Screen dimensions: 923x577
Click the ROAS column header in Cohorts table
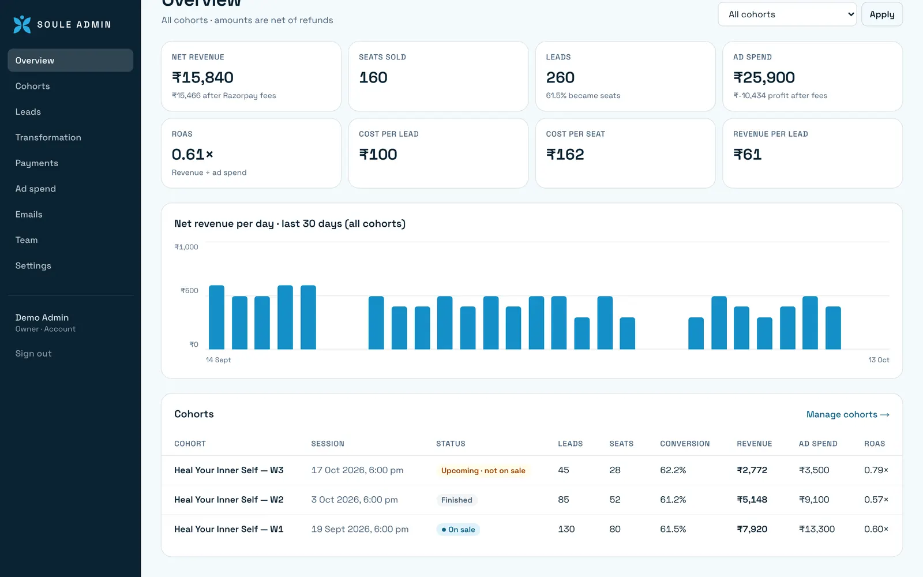875,444
